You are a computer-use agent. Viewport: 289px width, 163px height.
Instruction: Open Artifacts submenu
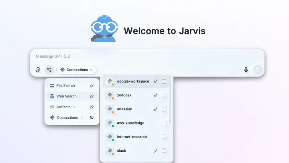pos(72,107)
